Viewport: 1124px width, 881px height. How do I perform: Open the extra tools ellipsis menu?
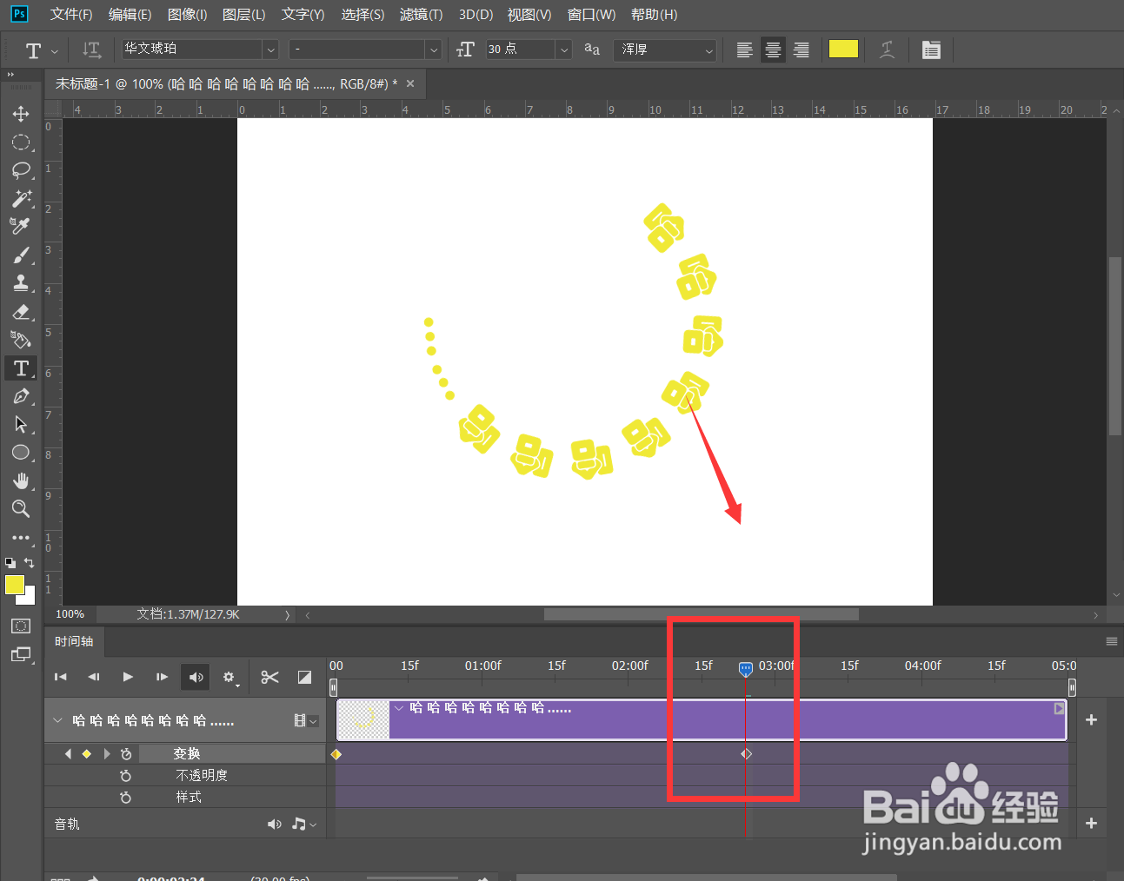[21, 538]
